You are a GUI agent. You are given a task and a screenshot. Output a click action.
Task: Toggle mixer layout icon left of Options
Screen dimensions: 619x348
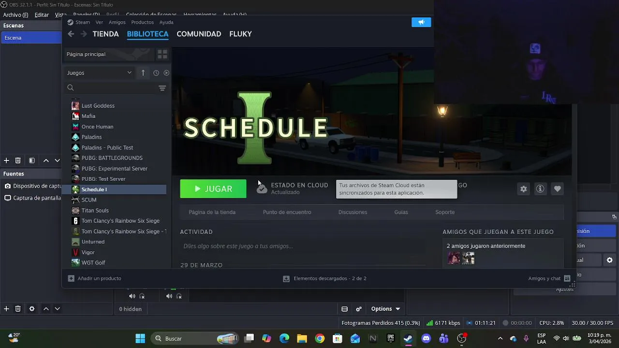(x=345, y=309)
